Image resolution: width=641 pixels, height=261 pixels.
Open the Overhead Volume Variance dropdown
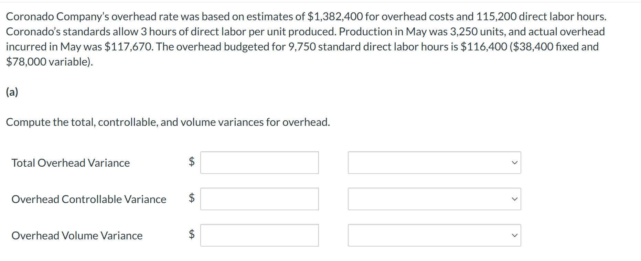434,235
